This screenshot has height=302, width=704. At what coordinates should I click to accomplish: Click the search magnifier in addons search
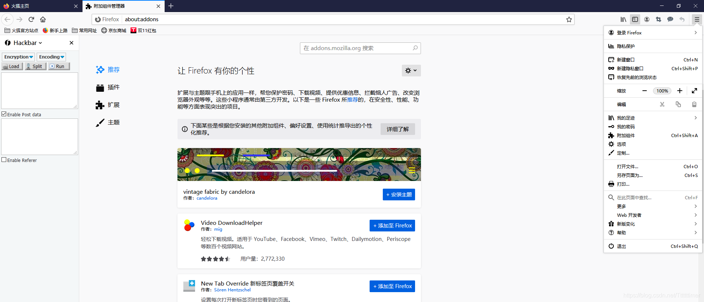415,48
